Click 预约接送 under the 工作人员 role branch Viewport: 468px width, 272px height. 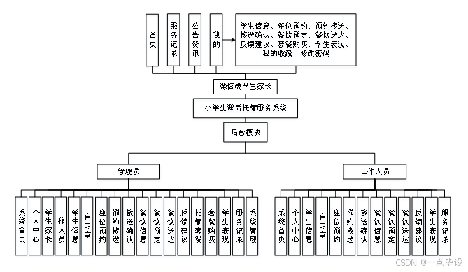pyautogui.click(x=350, y=226)
